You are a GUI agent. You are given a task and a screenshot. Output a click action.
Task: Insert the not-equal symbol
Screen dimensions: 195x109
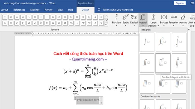tap(23, 17)
